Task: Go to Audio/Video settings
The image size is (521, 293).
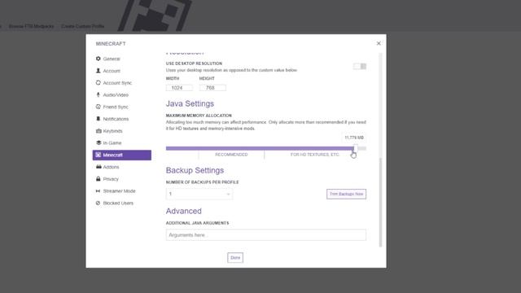Action: point(121,94)
